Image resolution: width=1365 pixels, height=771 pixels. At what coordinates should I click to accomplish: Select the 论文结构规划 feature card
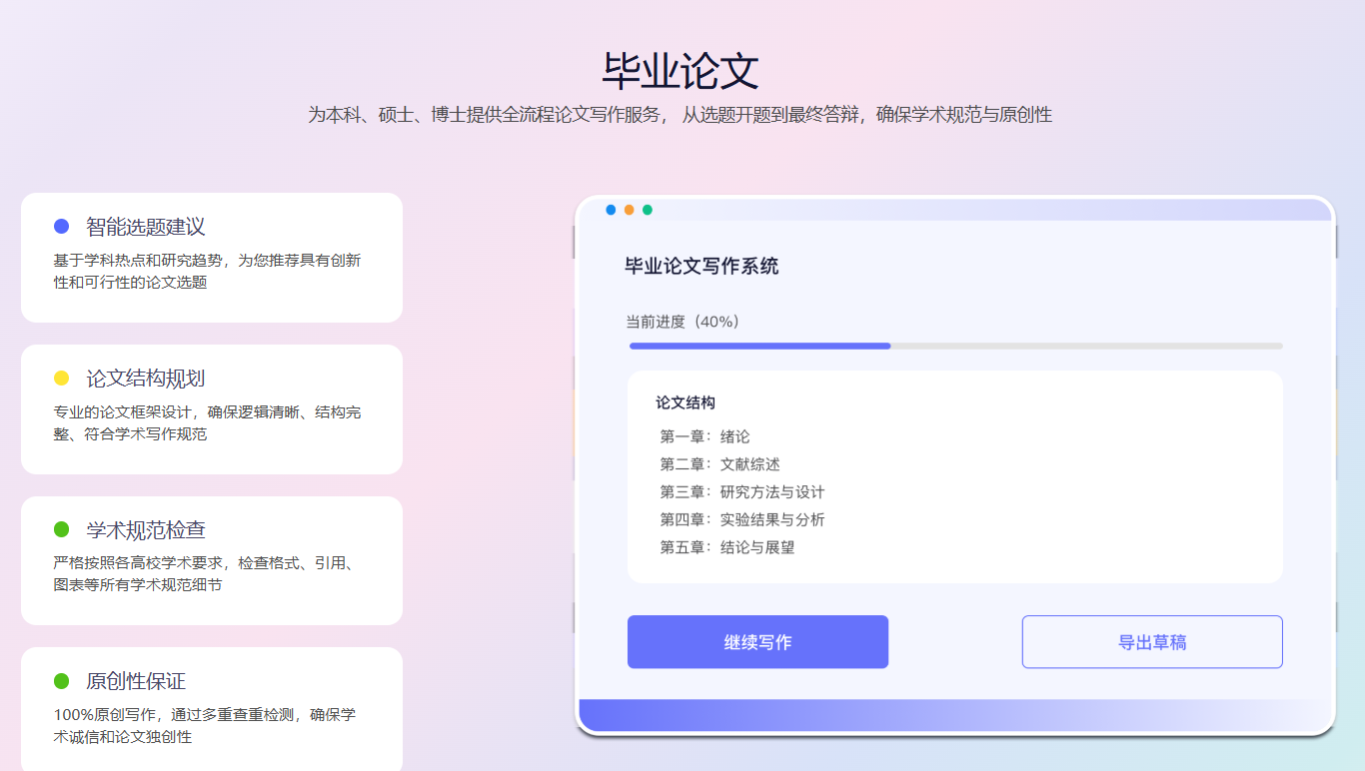point(212,409)
